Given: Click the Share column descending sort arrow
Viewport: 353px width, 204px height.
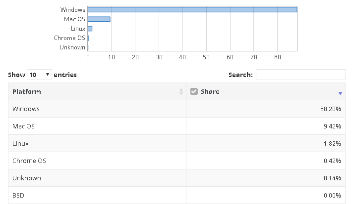Looking at the screenshot, I should point(340,93).
